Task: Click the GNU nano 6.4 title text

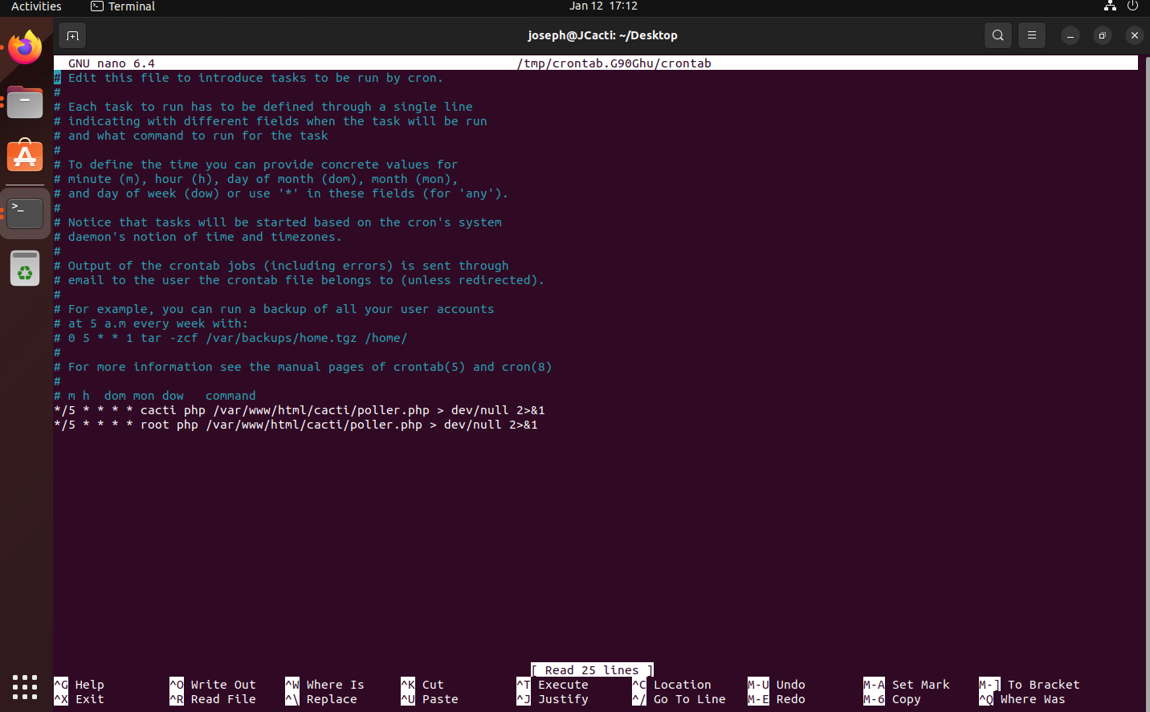Action: [x=112, y=63]
